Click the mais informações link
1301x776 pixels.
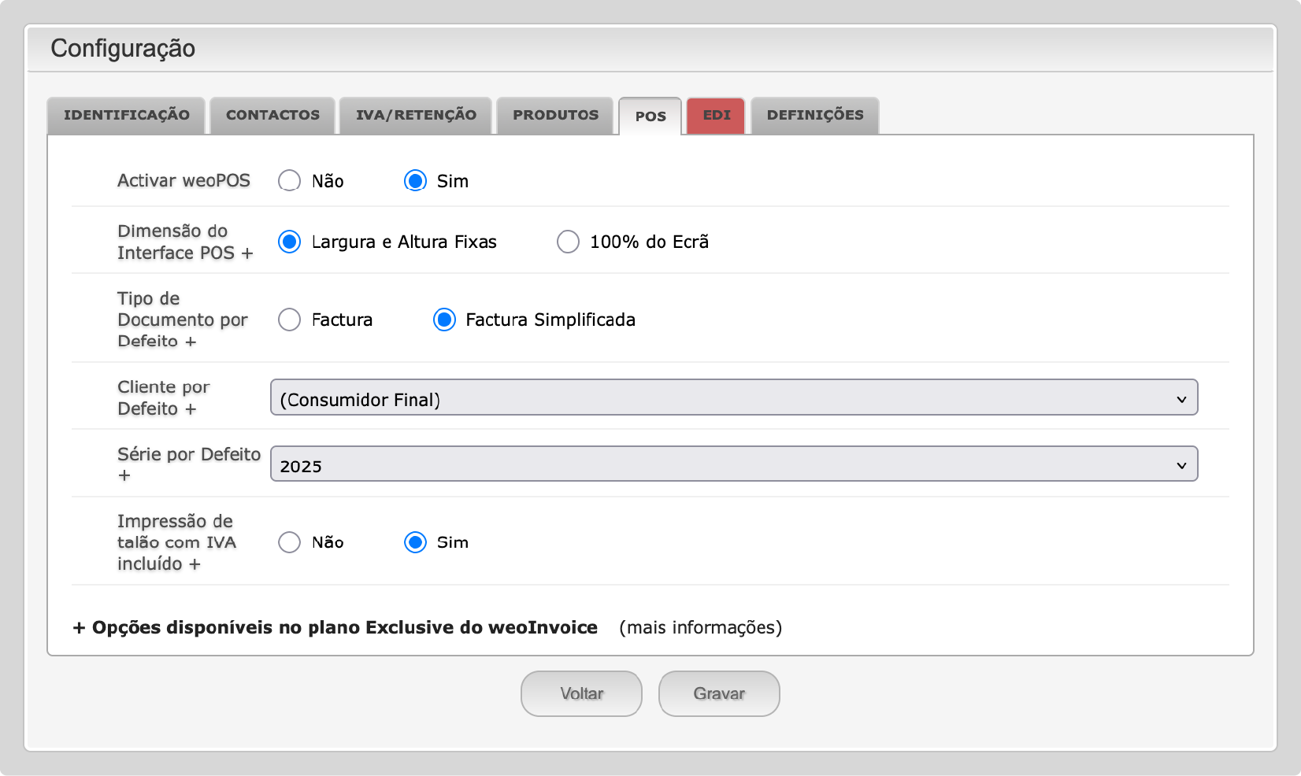coord(700,627)
